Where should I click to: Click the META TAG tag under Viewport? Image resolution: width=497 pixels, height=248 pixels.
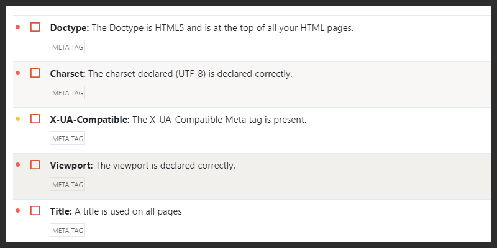tap(67, 184)
